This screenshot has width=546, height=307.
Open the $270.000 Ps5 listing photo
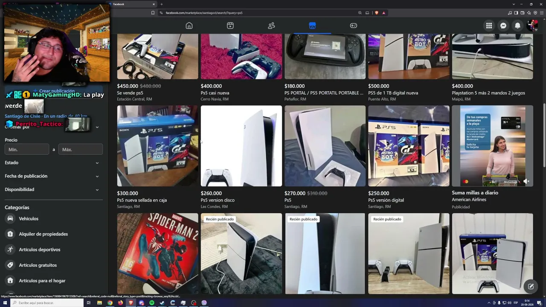pos(325,146)
